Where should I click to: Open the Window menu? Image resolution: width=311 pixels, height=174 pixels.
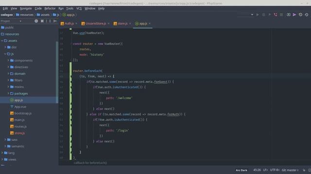click(x=90, y=9)
